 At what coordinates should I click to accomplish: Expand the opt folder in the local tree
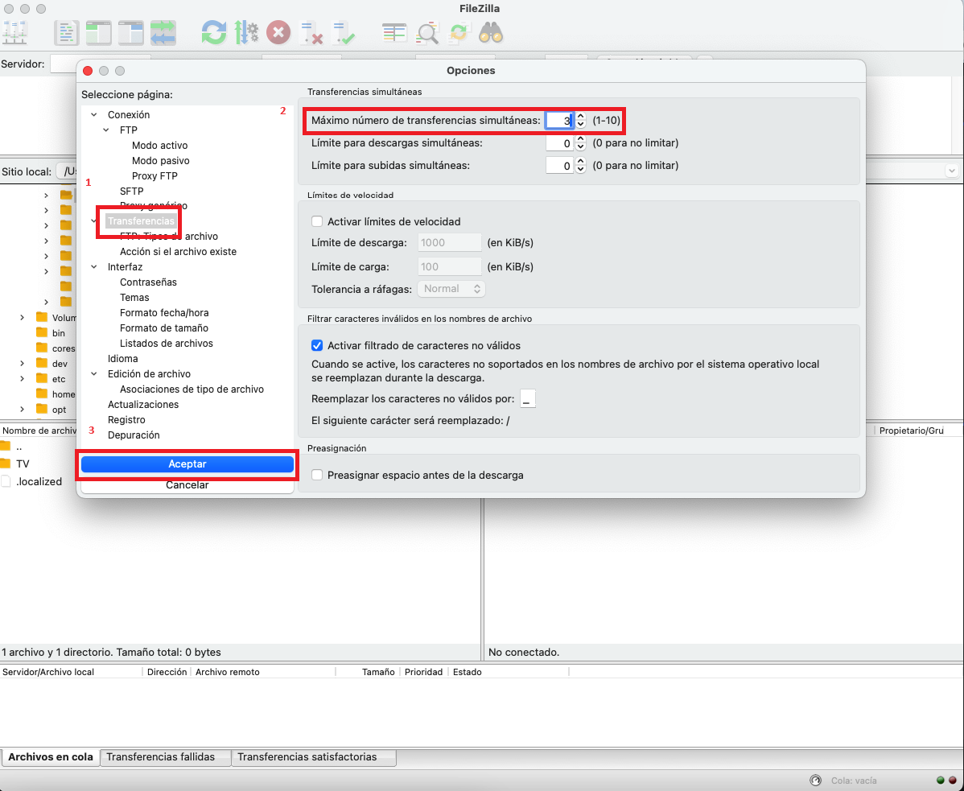coord(23,410)
